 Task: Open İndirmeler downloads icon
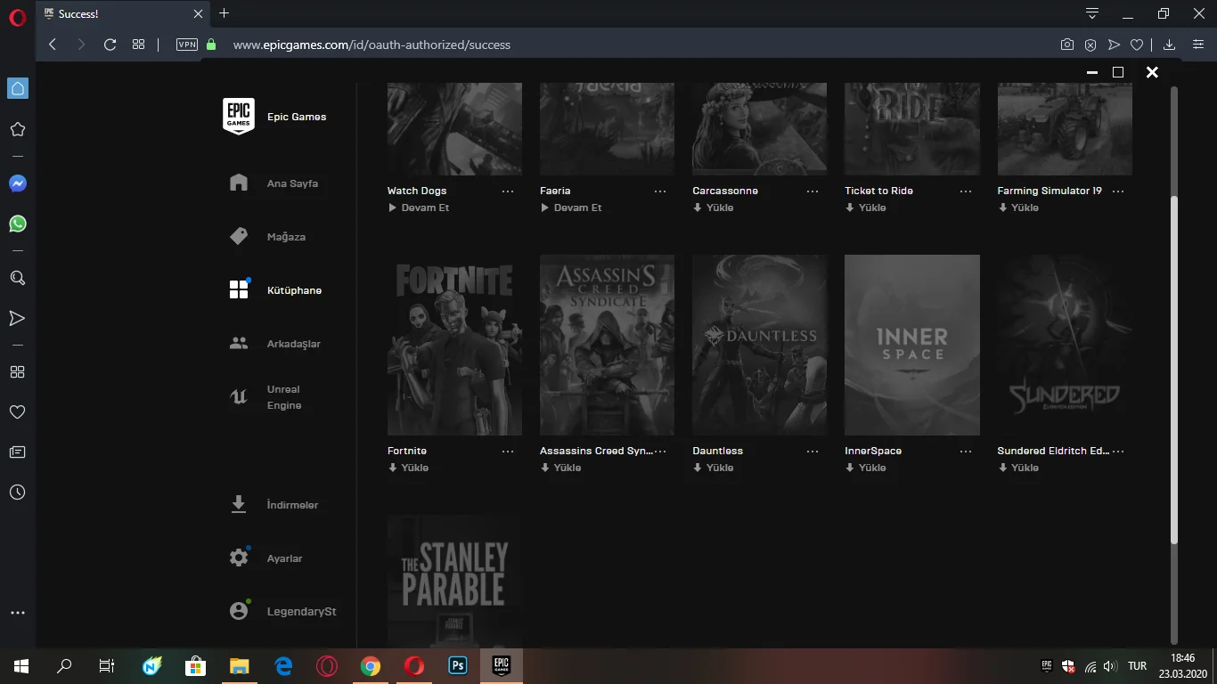(x=239, y=505)
